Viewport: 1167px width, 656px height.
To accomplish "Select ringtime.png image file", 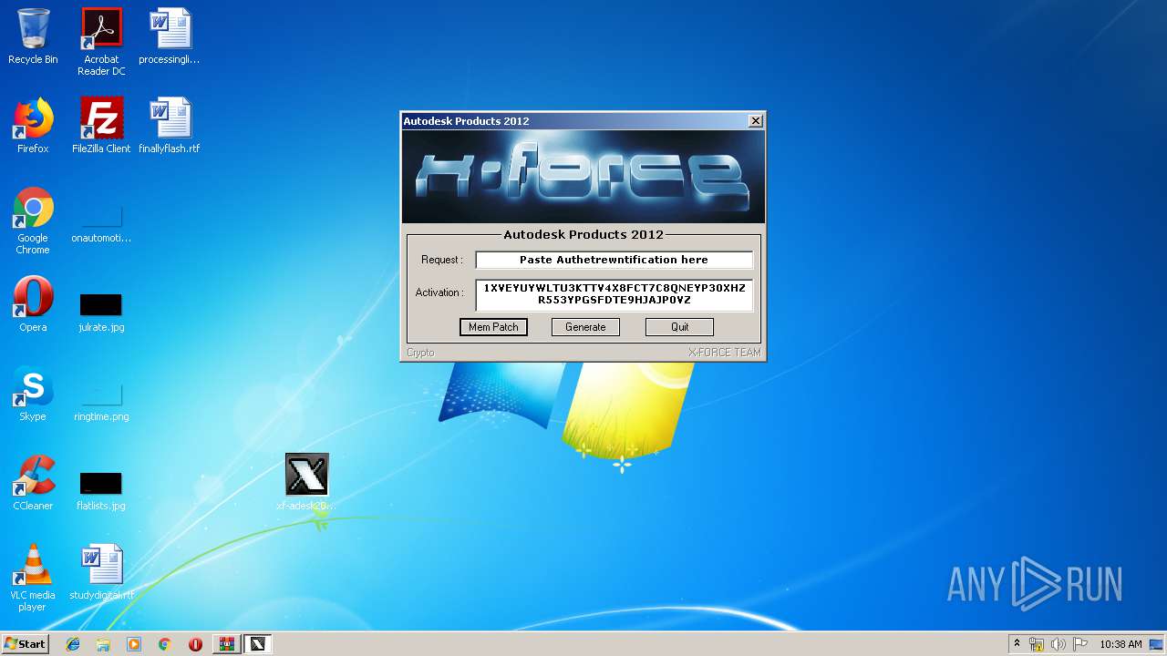I will [101, 399].
